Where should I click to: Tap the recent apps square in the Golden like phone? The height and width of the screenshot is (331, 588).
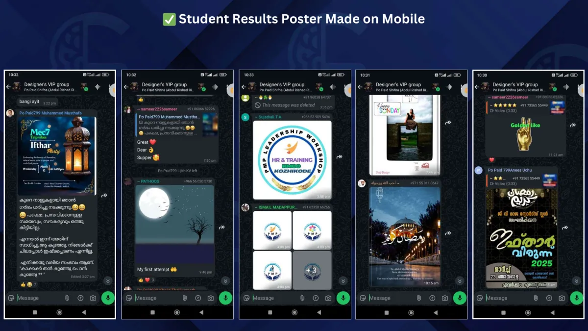502,312
